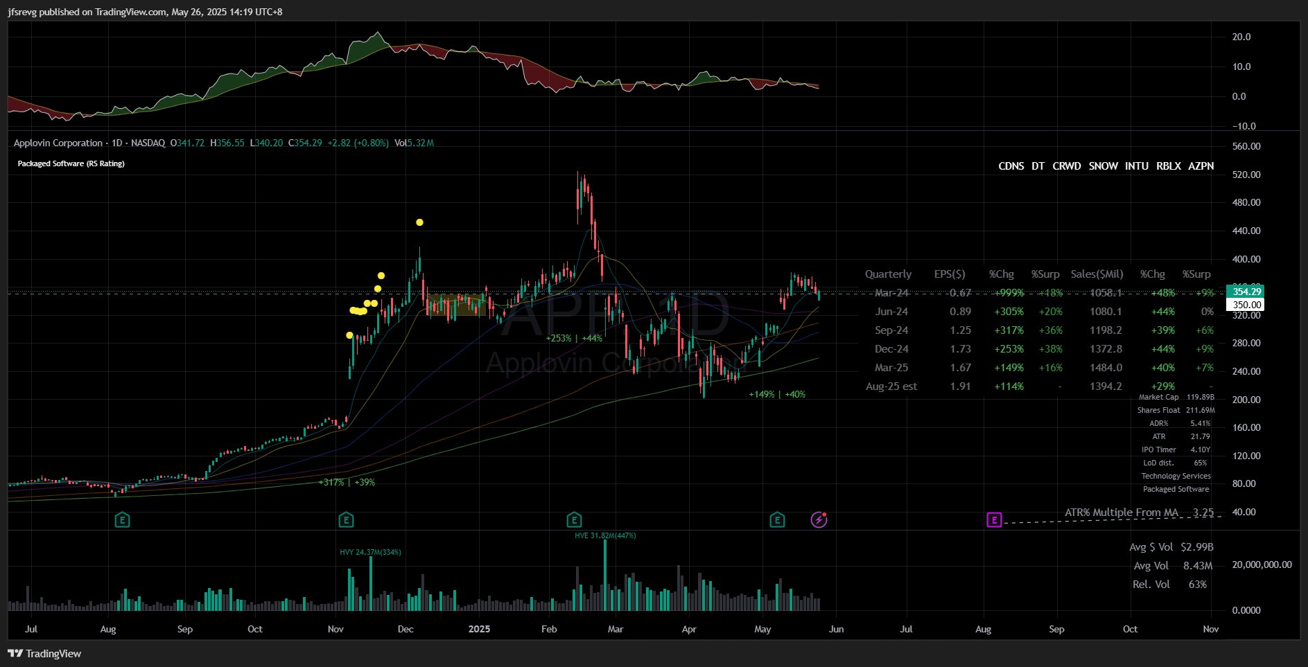Click the Technology Services sector label
Viewport: 1308px width, 667px height.
pyautogui.click(x=1176, y=477)
